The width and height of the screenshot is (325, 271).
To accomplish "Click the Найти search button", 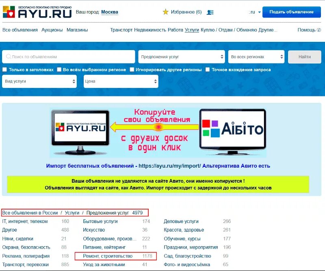I will tap(304, 57).
